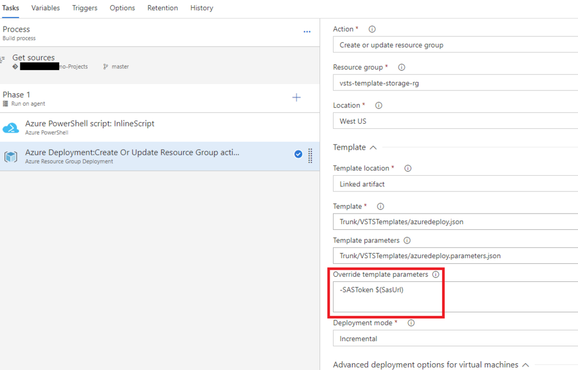Show info for the Location field
Screen dimensions: 578x370
(x=379, y=106)
